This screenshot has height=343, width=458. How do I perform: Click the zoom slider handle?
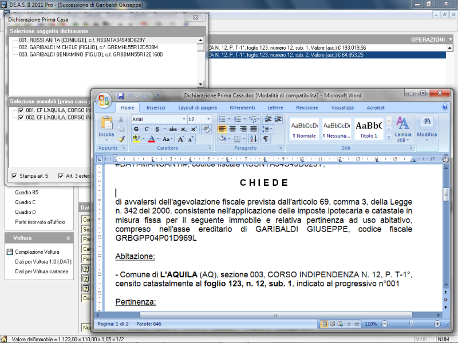click(411, 324)
